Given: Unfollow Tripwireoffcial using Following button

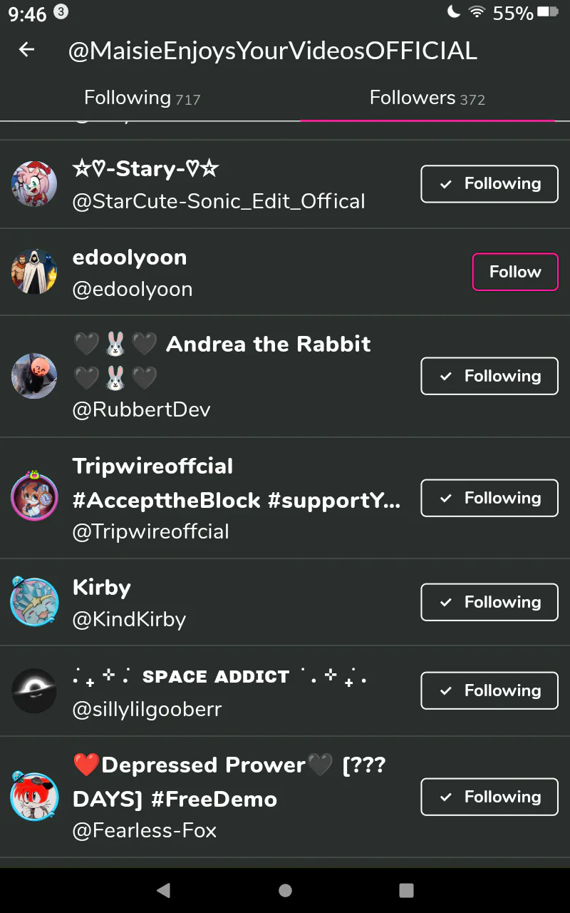Looking at the screenshot, I should pyautogui.click(x=489, y=498).
